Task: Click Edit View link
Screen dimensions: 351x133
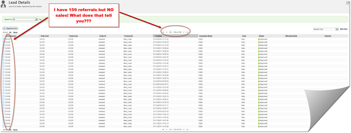Action: (343, 29)
